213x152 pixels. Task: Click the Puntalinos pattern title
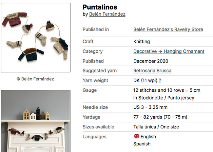coord(100,7)
